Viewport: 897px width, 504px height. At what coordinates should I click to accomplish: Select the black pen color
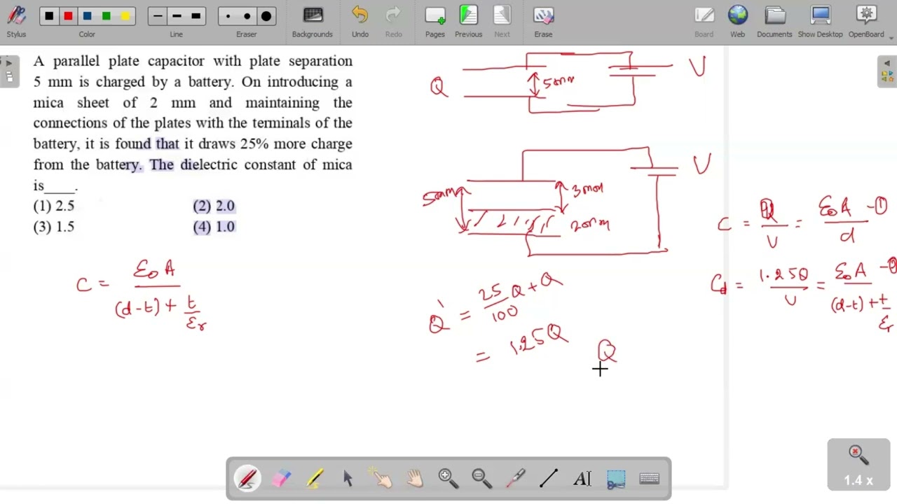49,16
